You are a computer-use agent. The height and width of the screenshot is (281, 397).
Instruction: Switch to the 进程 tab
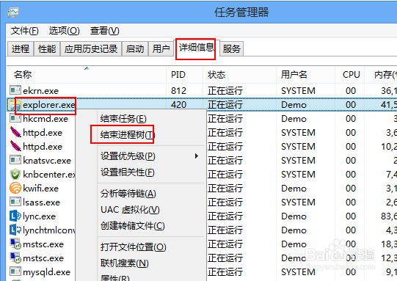(x=21, y=48)
